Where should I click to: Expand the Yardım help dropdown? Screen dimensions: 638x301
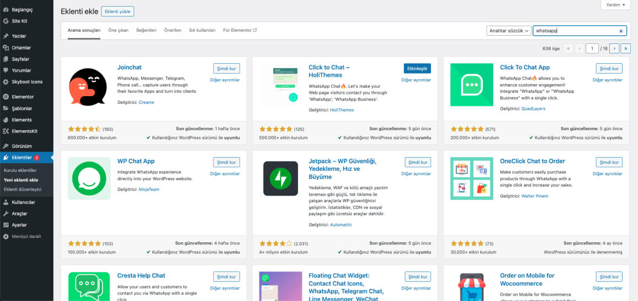[x=615, y=5]
